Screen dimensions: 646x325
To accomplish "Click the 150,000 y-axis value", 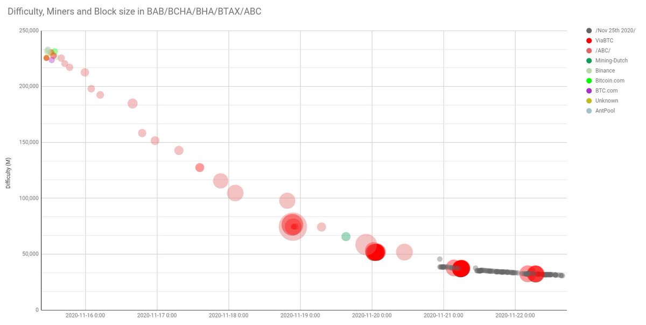I will (28, 142).
